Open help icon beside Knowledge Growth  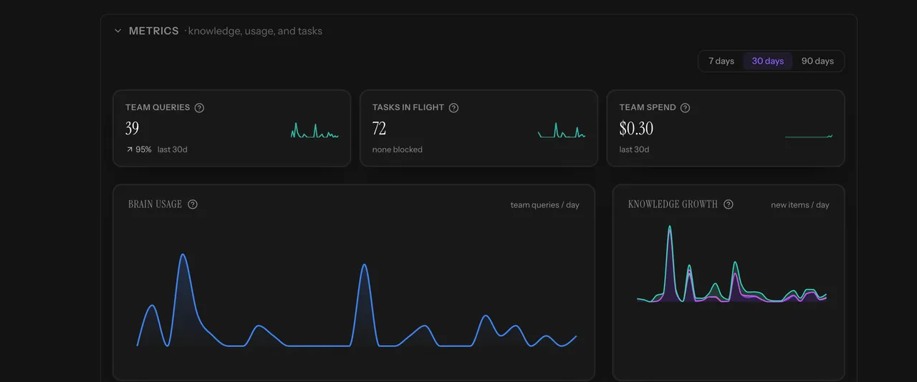pos(728,205)
